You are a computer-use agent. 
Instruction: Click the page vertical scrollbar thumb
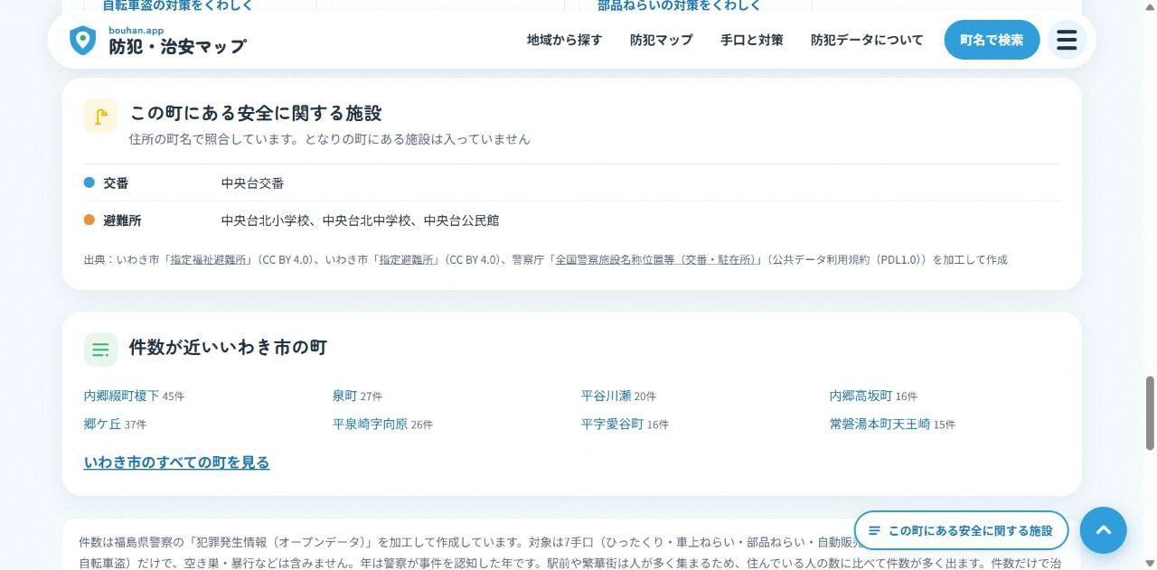[x=1150, y=413]
